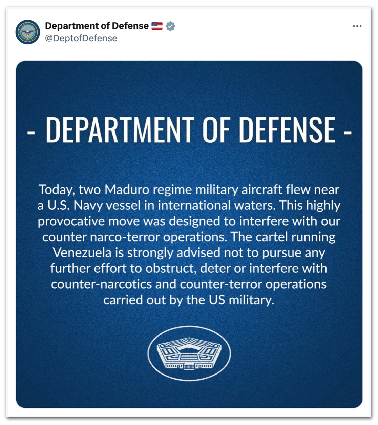The image size is (378, 425).
Task: Click the American flag emoji beside the name
Action: click(157, 26)
